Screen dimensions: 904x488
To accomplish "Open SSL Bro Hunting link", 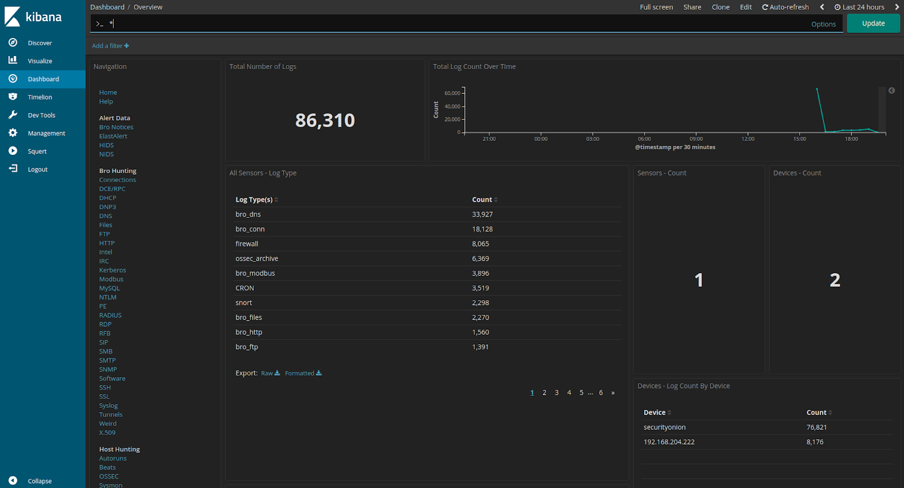I will [105, 397].
